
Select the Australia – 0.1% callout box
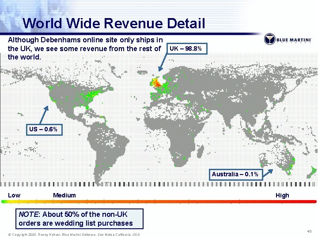(236, 174)
